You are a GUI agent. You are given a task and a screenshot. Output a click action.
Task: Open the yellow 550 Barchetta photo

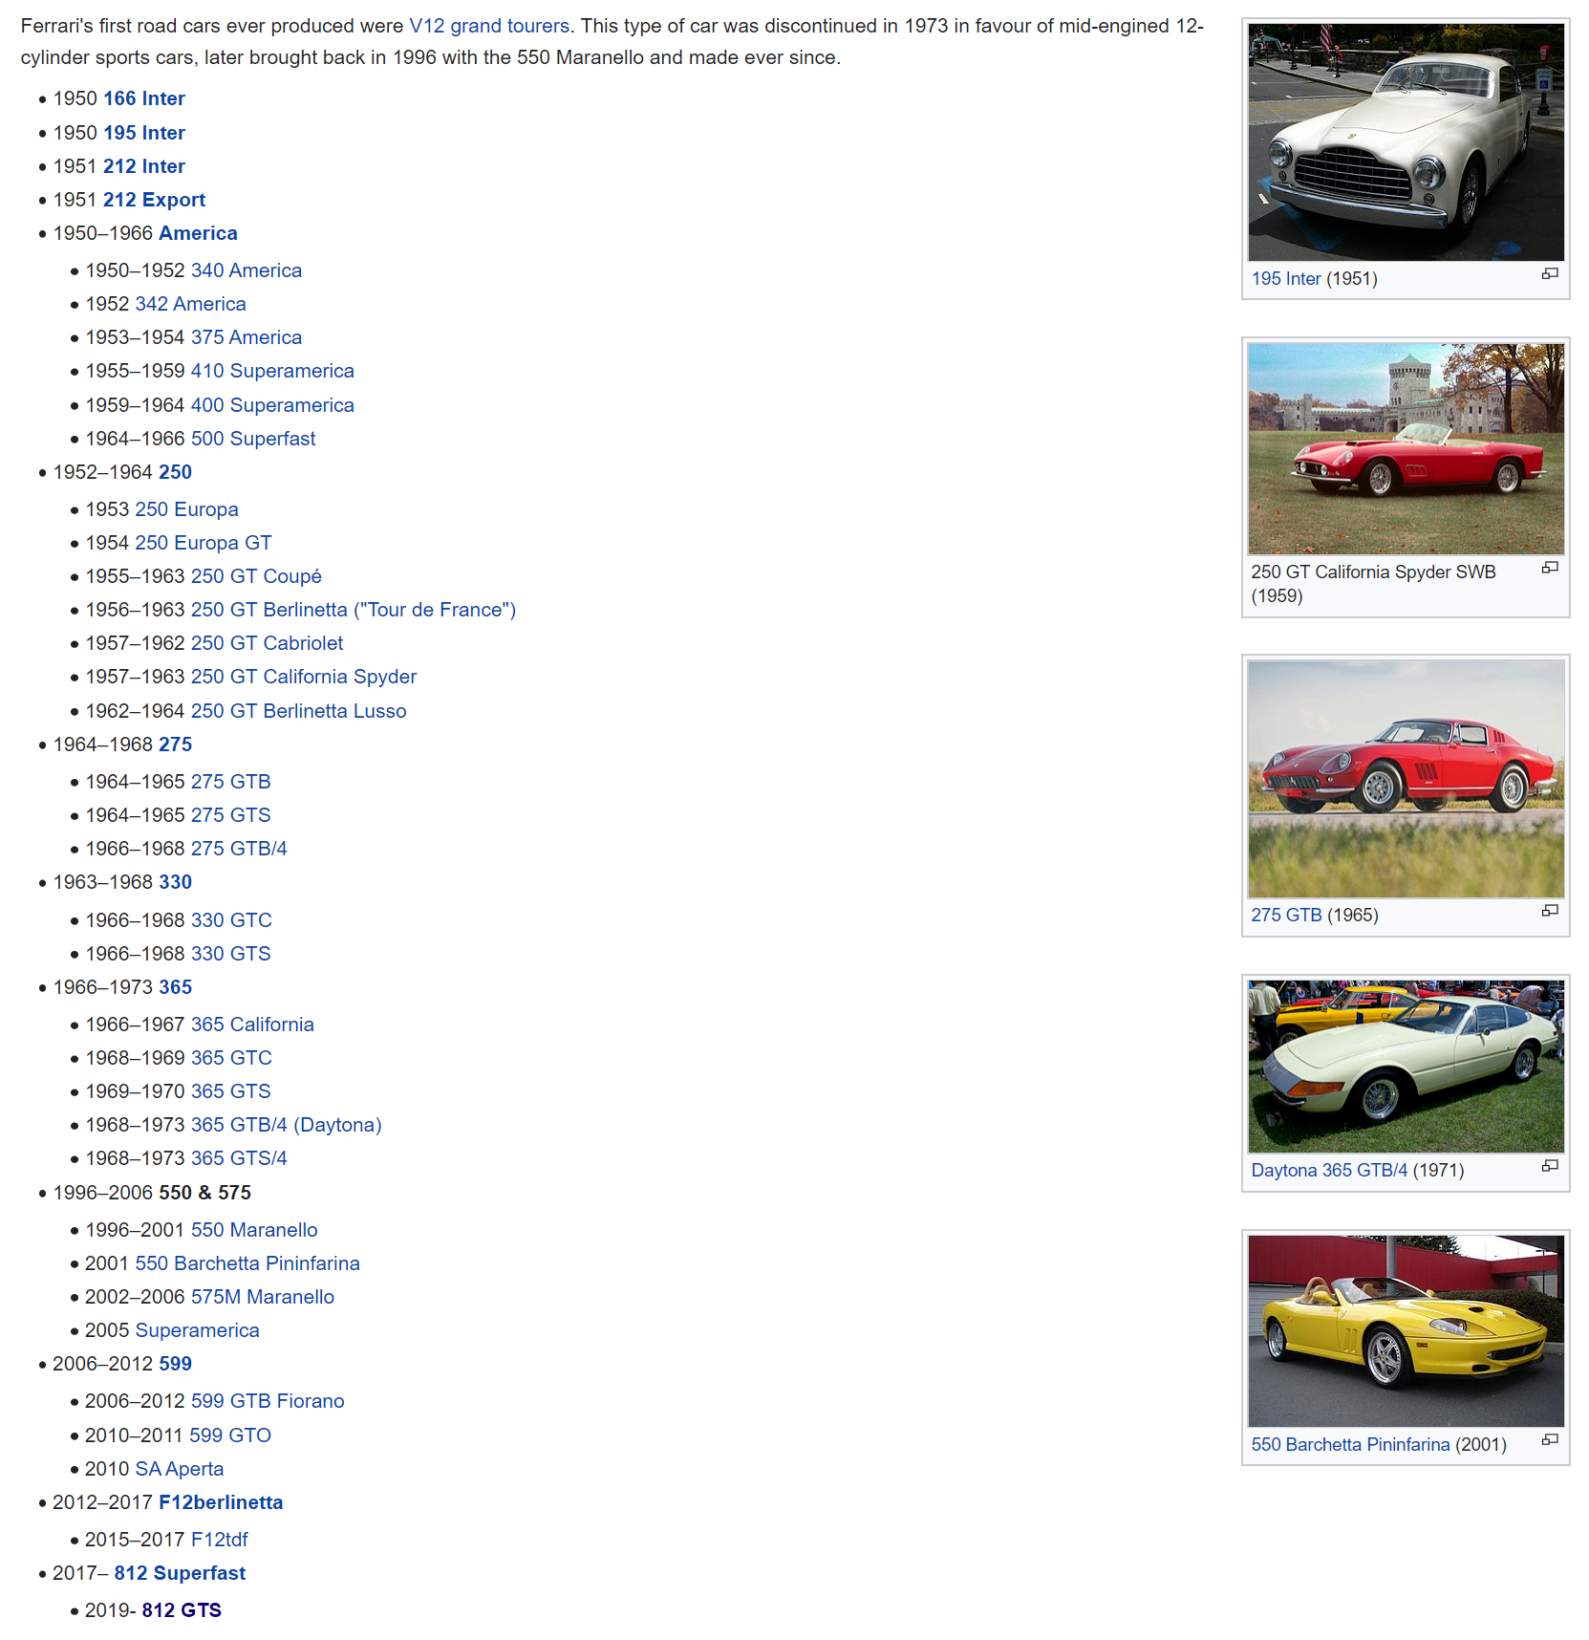(x=1406, y=1331)
